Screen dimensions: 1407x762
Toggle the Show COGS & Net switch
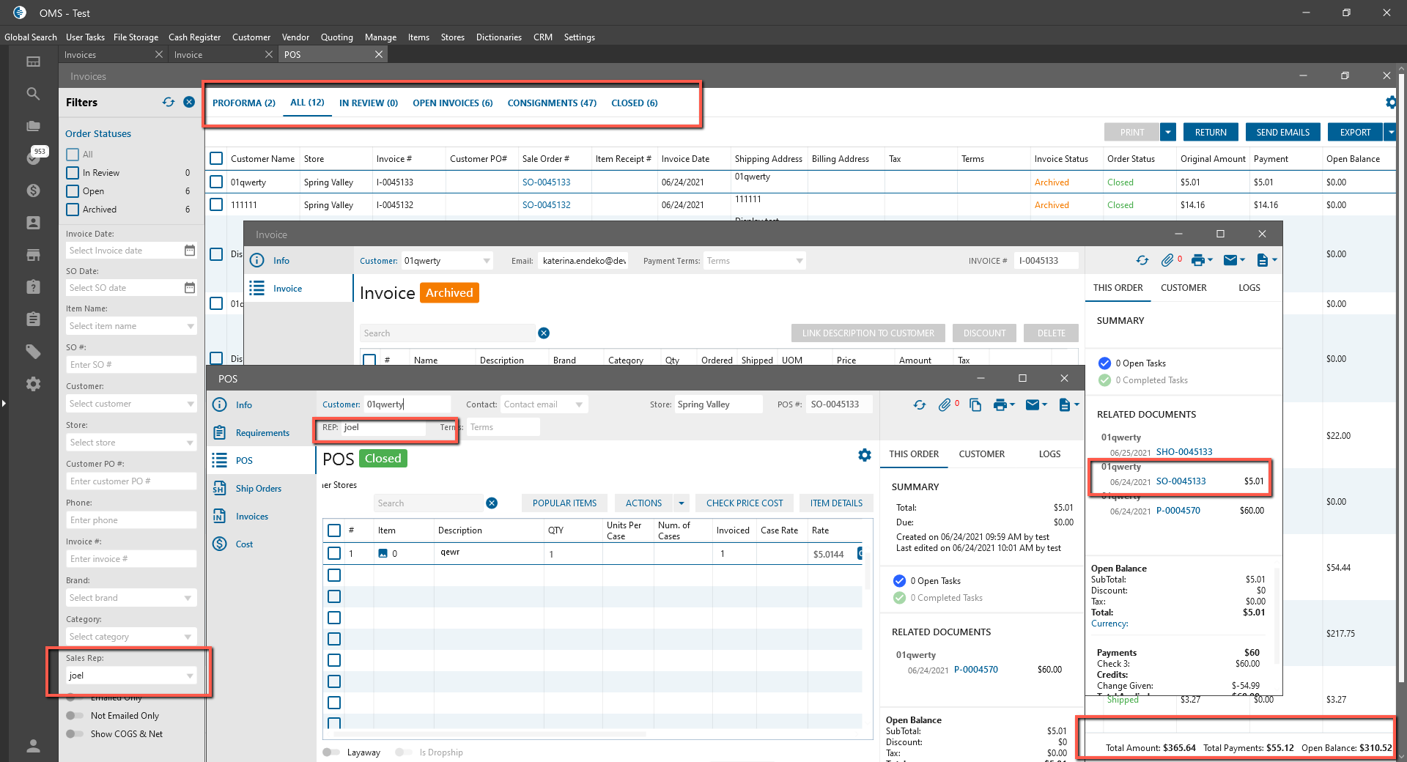[x=74, y=734]
